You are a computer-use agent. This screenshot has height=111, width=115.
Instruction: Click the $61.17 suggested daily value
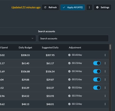coord(50,63)
